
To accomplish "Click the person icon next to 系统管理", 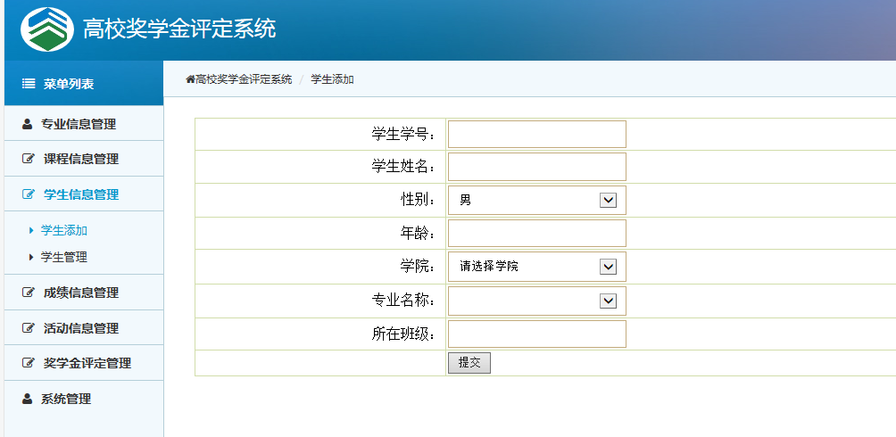I will click(x=27, y=399).
